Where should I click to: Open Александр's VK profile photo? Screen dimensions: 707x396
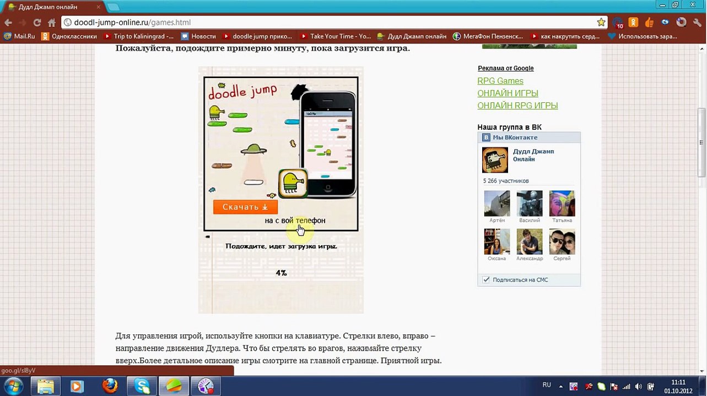530,242
